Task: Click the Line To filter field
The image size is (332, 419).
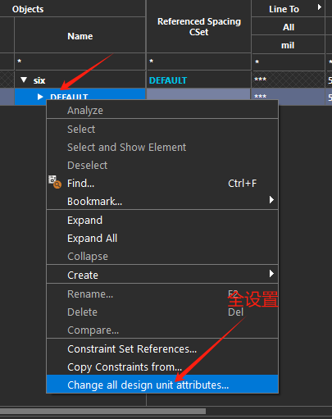Action: [288, 62]
